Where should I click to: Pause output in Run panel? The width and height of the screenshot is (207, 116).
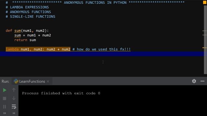click(x=5, y=107)
